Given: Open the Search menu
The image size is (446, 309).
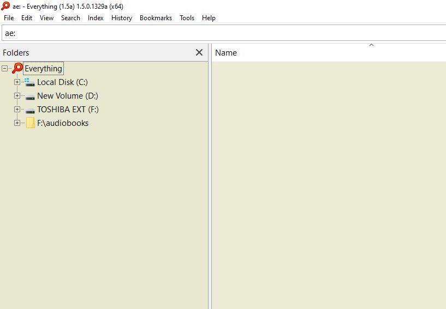Looking at the screenshot, I should coord(70,18).
